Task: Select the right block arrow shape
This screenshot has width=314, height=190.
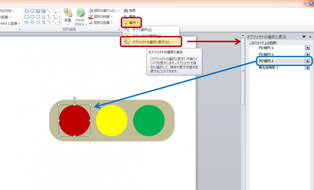Action: click(27, 22)
